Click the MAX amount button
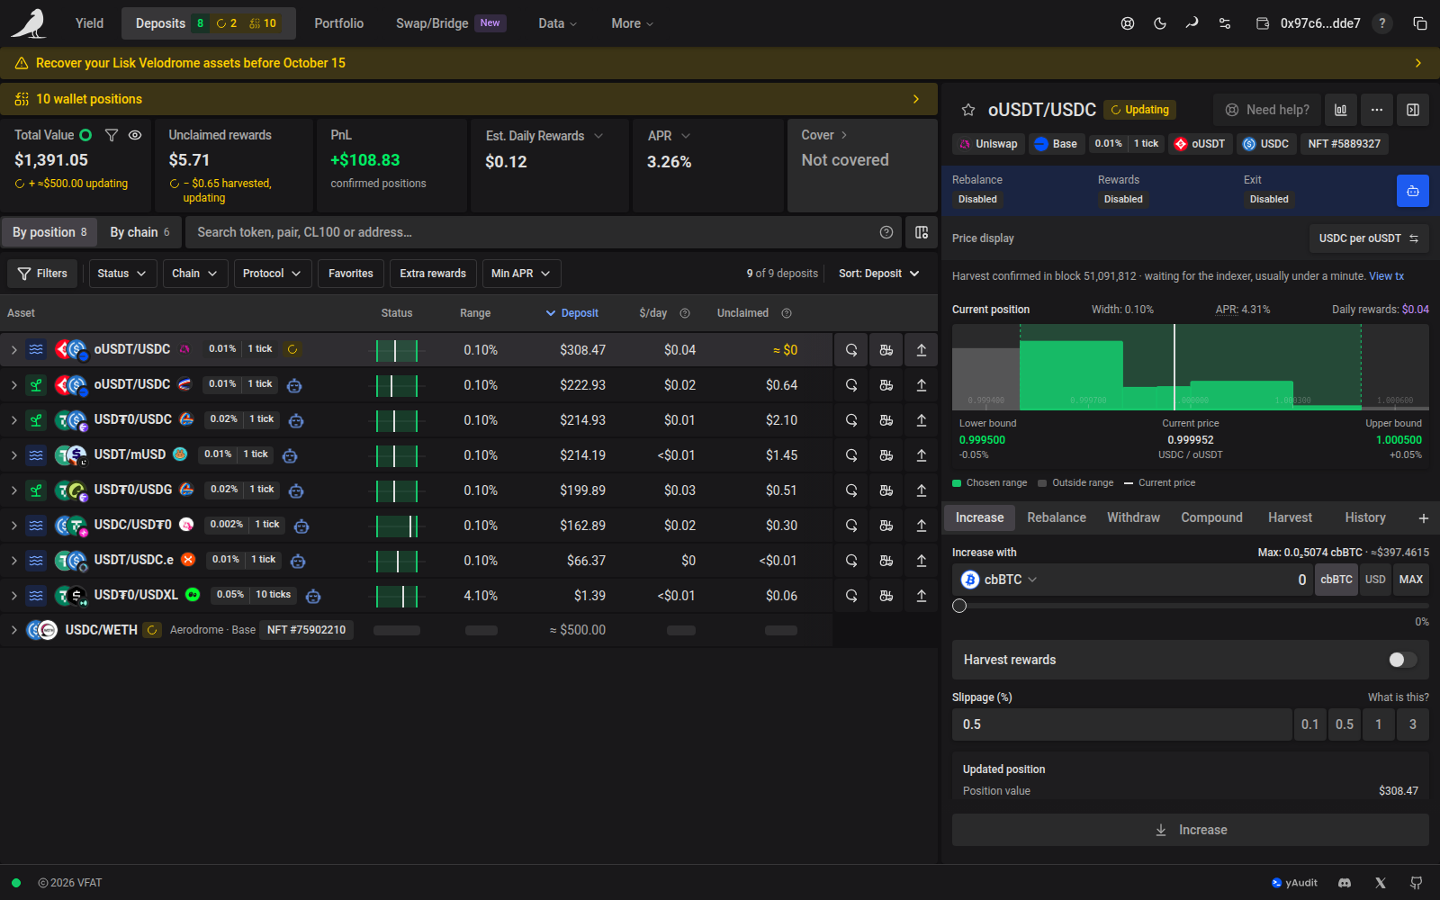This screenshot has width=1440, height=900. [1411, 580]
